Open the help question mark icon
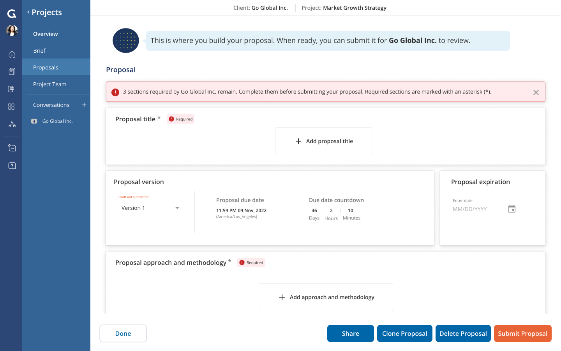The height and width of the screenshot is (351, 561). pos(12,166)
